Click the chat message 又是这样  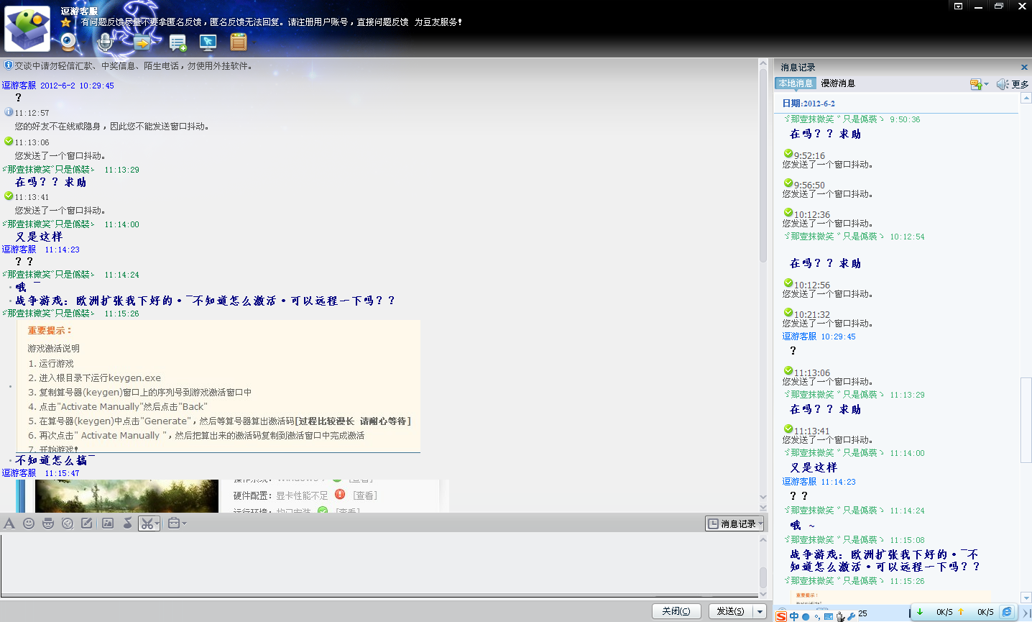tap(39, 237)
